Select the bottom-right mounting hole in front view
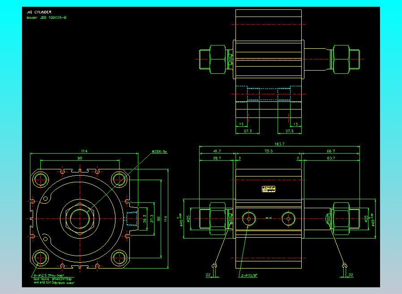This screenshot has width=402, height=294. pyautogui.click(x=119, y=257)
